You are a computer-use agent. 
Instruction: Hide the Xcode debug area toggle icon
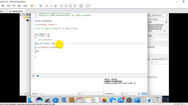[x=33, y=76]
